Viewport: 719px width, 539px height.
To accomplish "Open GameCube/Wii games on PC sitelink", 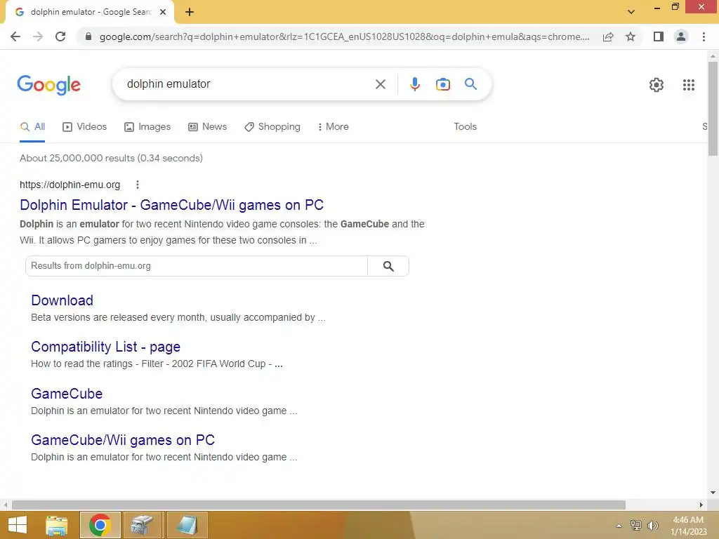I will [123, 440].
